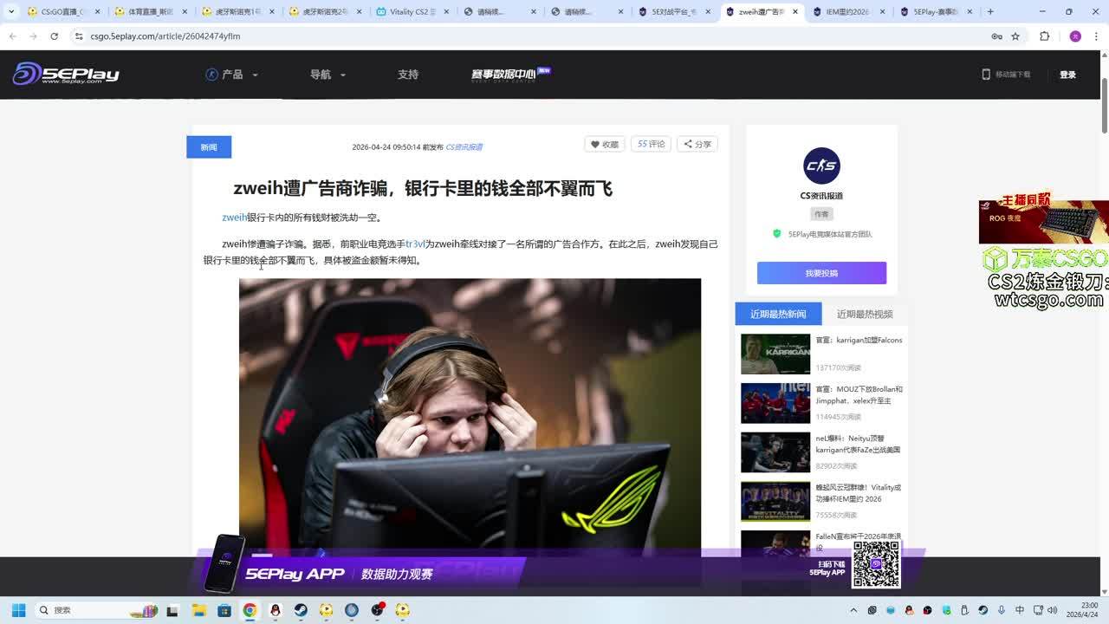Open the Chrome profile avatar
Viewport: 1109px width, 624px height.
1075,36
